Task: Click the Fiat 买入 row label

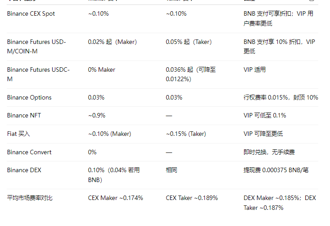Action: [x=18, y=134]
